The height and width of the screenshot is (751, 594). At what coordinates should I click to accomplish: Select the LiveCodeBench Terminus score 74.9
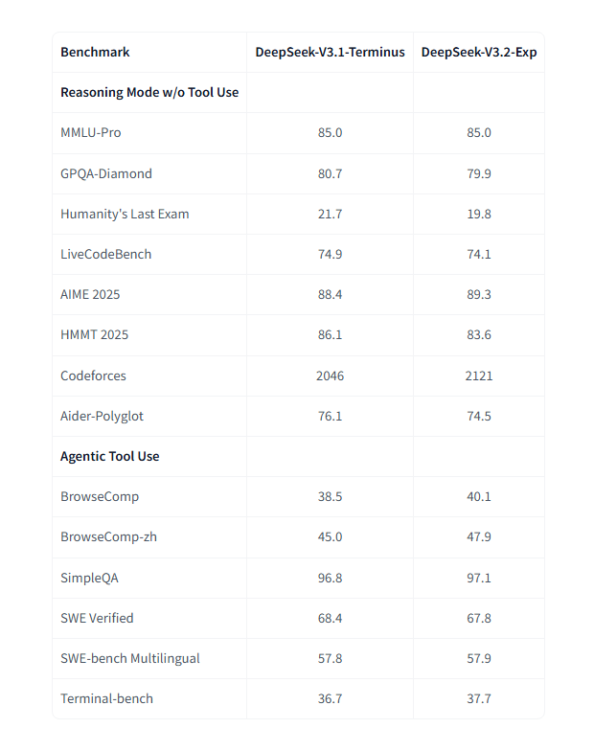(x=330, y=254)
